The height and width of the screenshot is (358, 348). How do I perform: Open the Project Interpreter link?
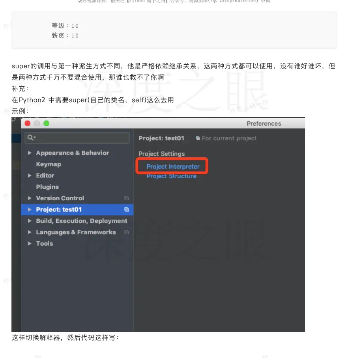coord(173,167)
